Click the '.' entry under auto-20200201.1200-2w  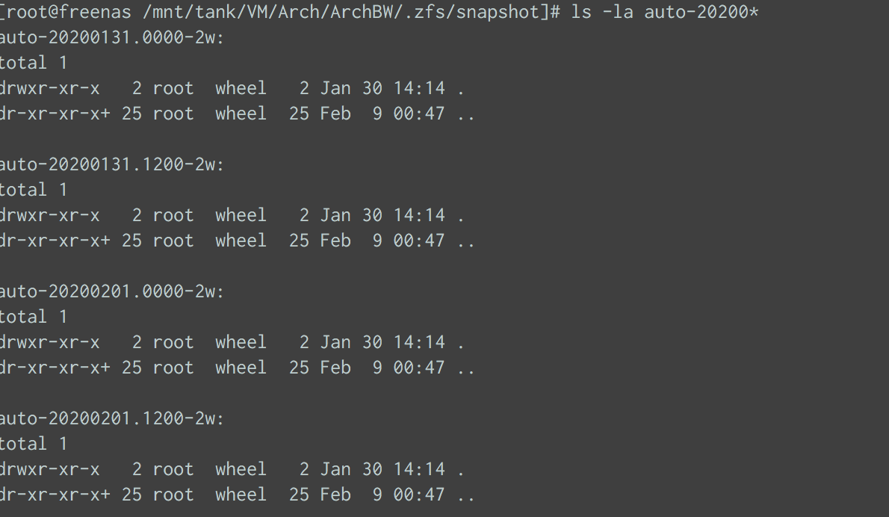point(461,469)
